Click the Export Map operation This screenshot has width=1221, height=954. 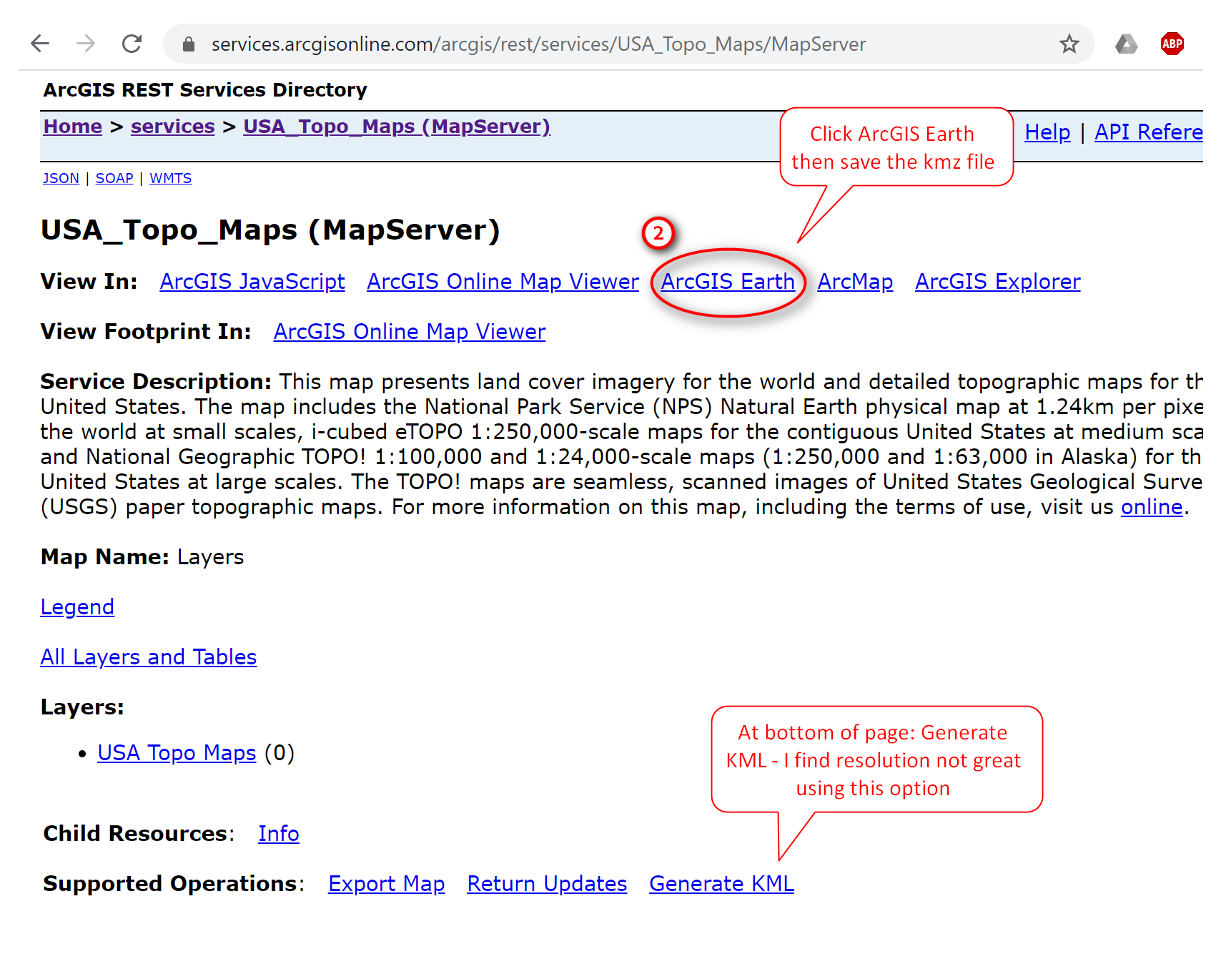(x=387, y=884)
